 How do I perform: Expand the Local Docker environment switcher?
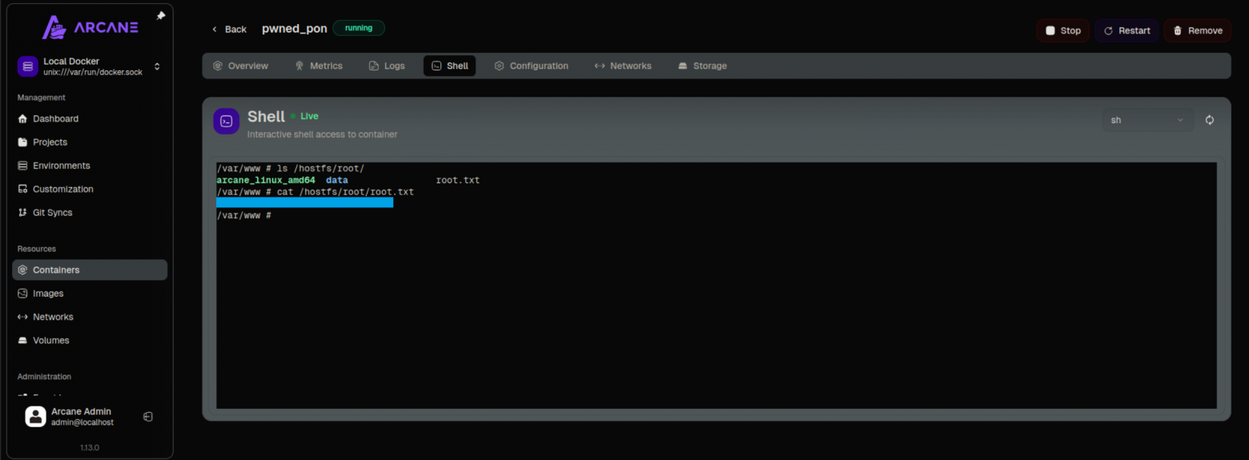tap(157, 66)
